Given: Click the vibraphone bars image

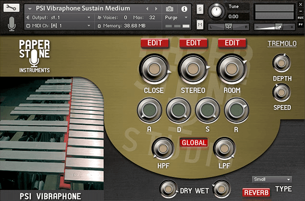Looking at the screenshot, I should point(52,134).
